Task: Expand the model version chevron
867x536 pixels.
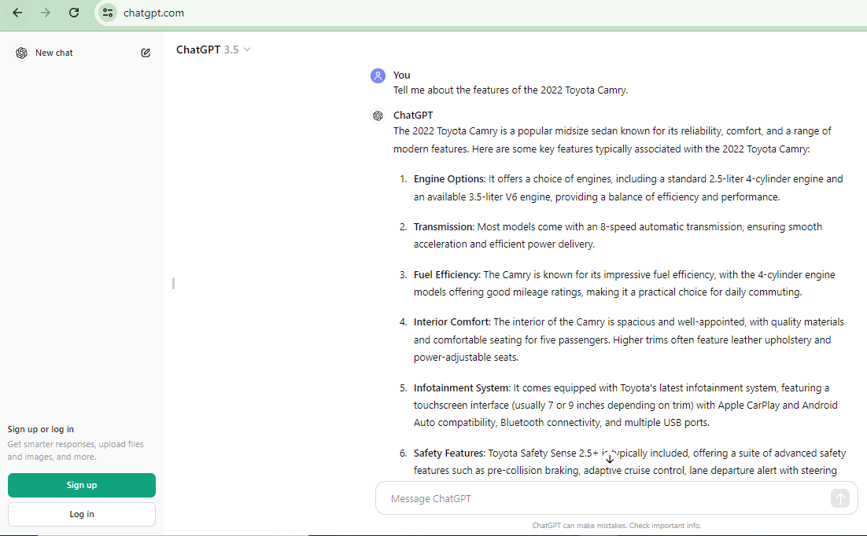Action: click(x=246, y=49)
